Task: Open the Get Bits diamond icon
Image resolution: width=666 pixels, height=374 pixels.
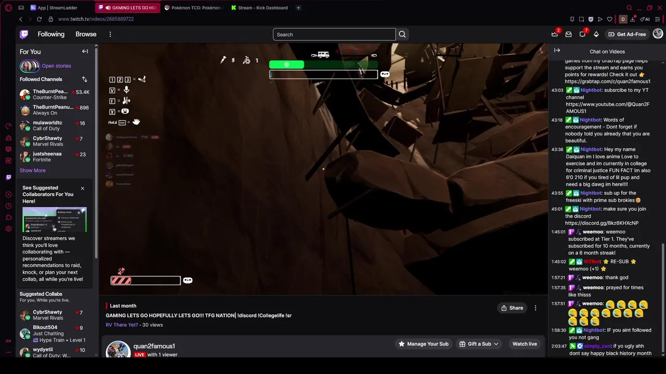Action: (596, 34)
